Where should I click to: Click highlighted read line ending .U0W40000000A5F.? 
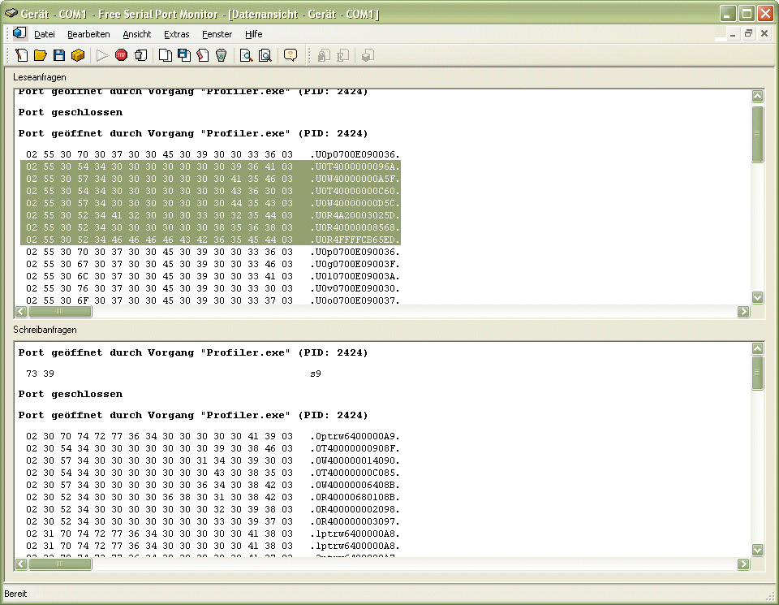210,179
